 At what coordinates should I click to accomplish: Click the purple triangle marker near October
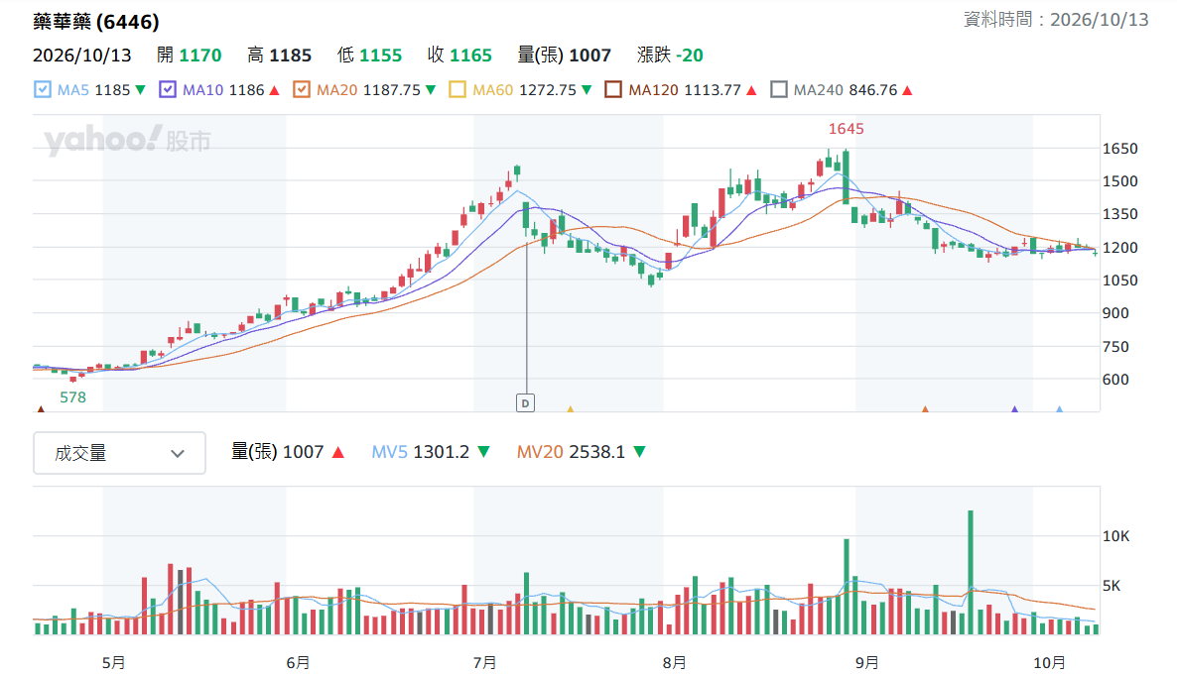[1015, 409]
